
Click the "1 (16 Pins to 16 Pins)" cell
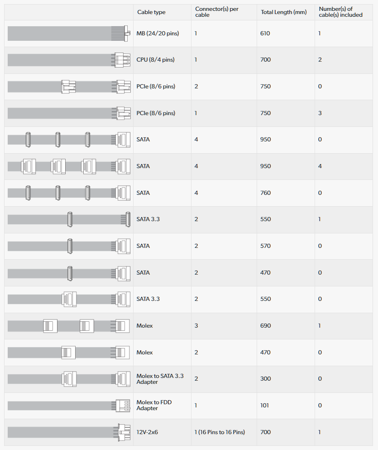220,432
